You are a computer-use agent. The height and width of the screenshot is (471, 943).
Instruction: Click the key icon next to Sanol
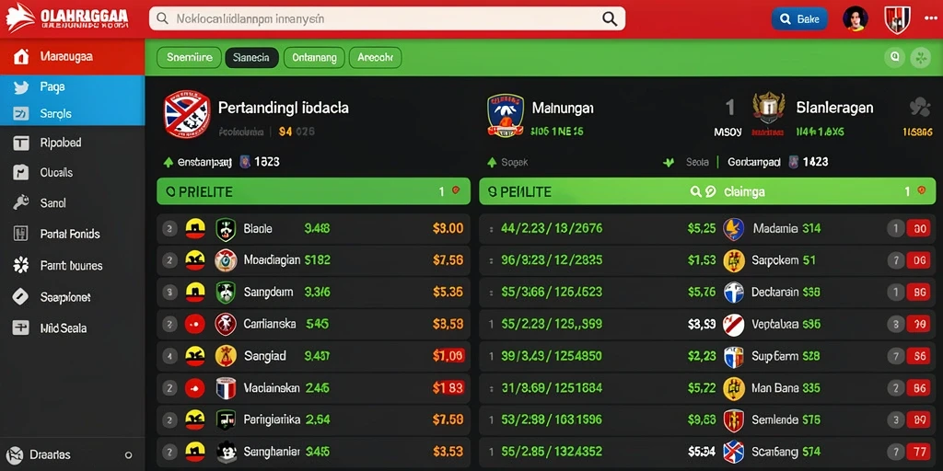pos(21,203)
